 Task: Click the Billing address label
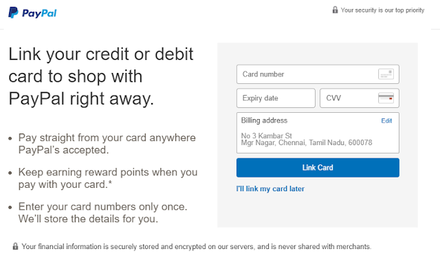pos(264,120)
